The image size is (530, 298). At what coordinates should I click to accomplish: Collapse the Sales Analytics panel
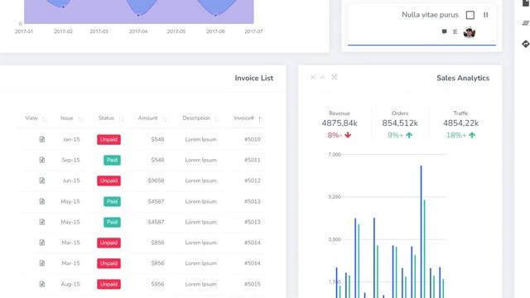pyautogui.click(x=322, y=77)
